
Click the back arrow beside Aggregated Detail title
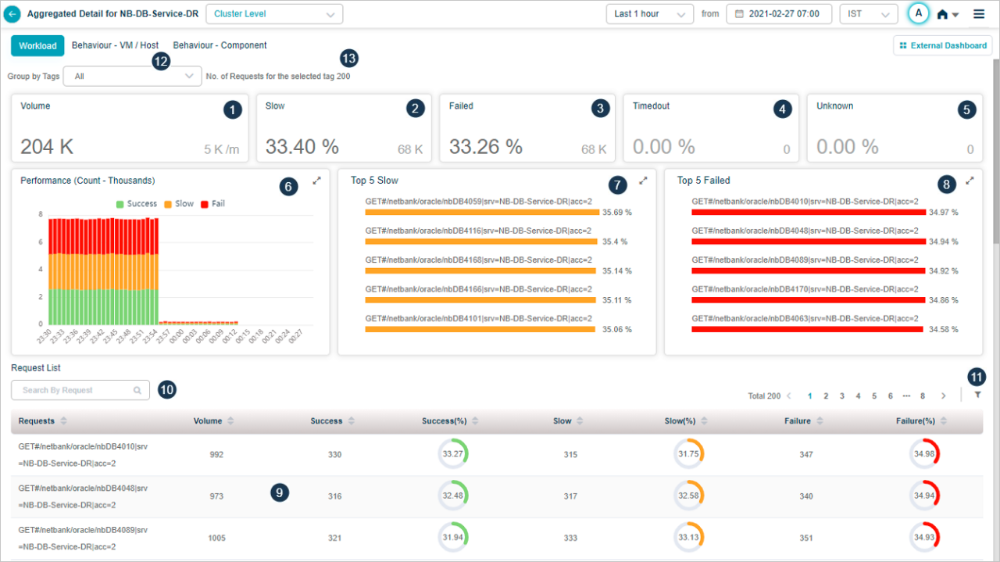click(x=14, y=13)
